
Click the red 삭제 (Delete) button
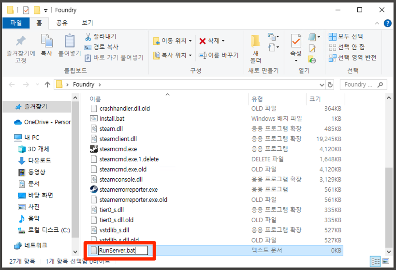pyautogui.click(x=212, y=41)
